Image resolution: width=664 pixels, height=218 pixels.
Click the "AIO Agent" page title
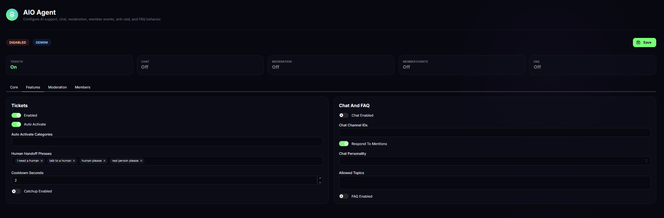pyautogui.click(x=39, y=12)
